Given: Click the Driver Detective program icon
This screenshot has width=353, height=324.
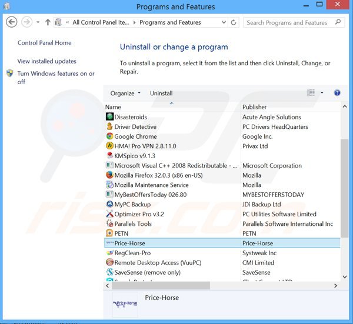Looking at the screenshot, I should coord(109,126).
